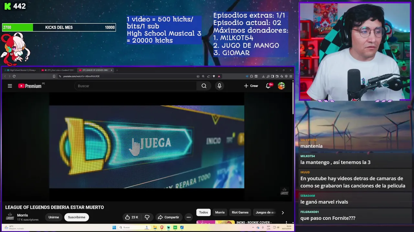Go forward in browser history
The height and width of the screenshot is (232, 414).
coord(9,76)
